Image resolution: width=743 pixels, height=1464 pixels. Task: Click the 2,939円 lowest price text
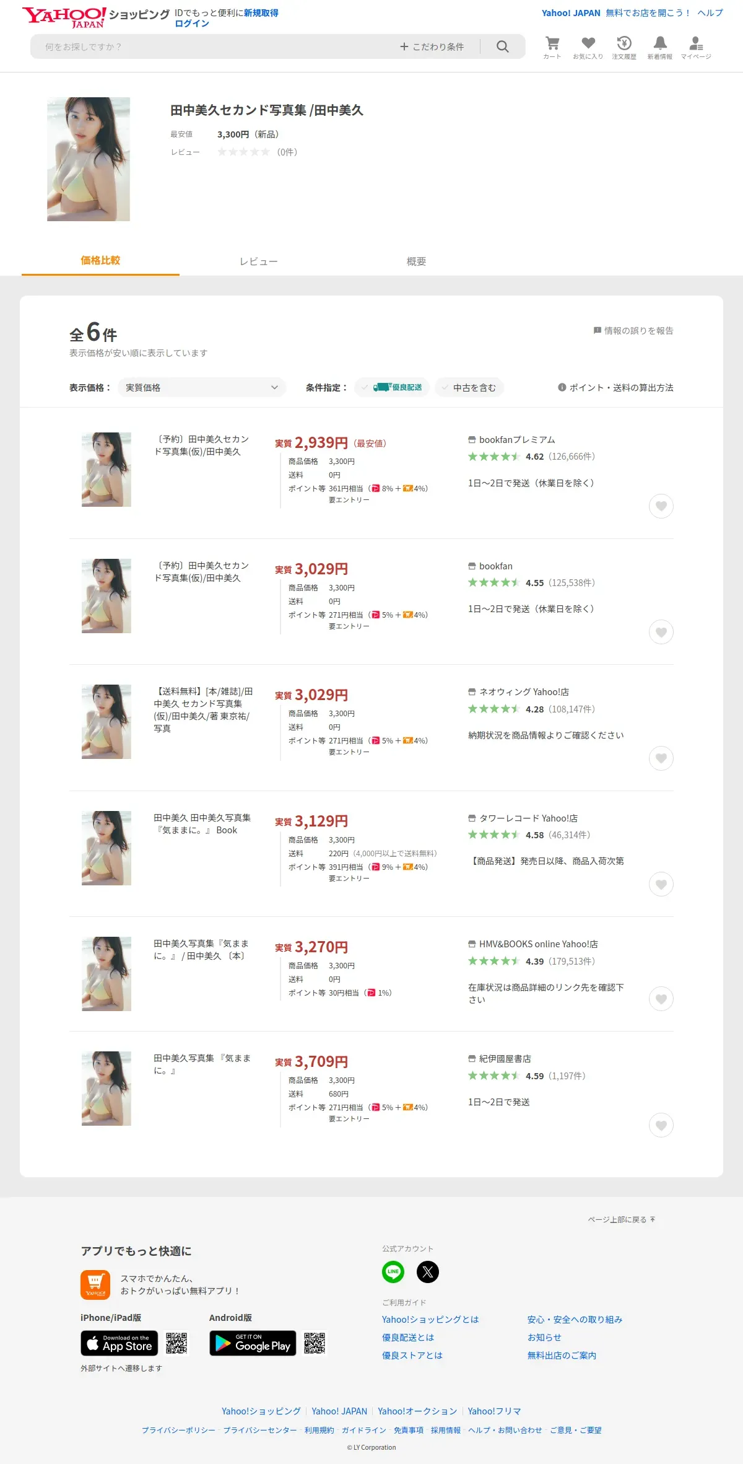[321, 443]
